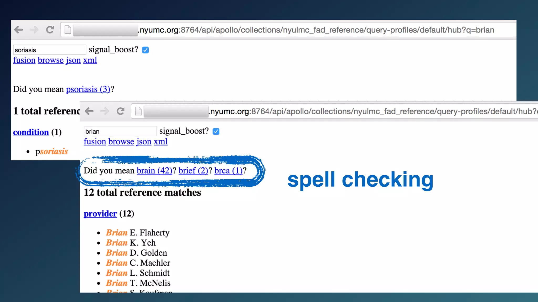Click the signal_boost? label beside the brian field

pos(184,131)
